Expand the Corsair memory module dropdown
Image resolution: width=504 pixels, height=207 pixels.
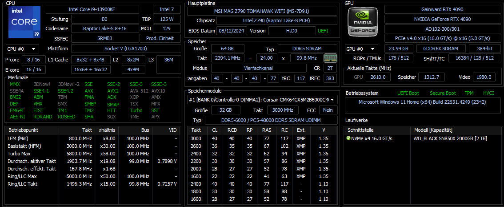262,100
